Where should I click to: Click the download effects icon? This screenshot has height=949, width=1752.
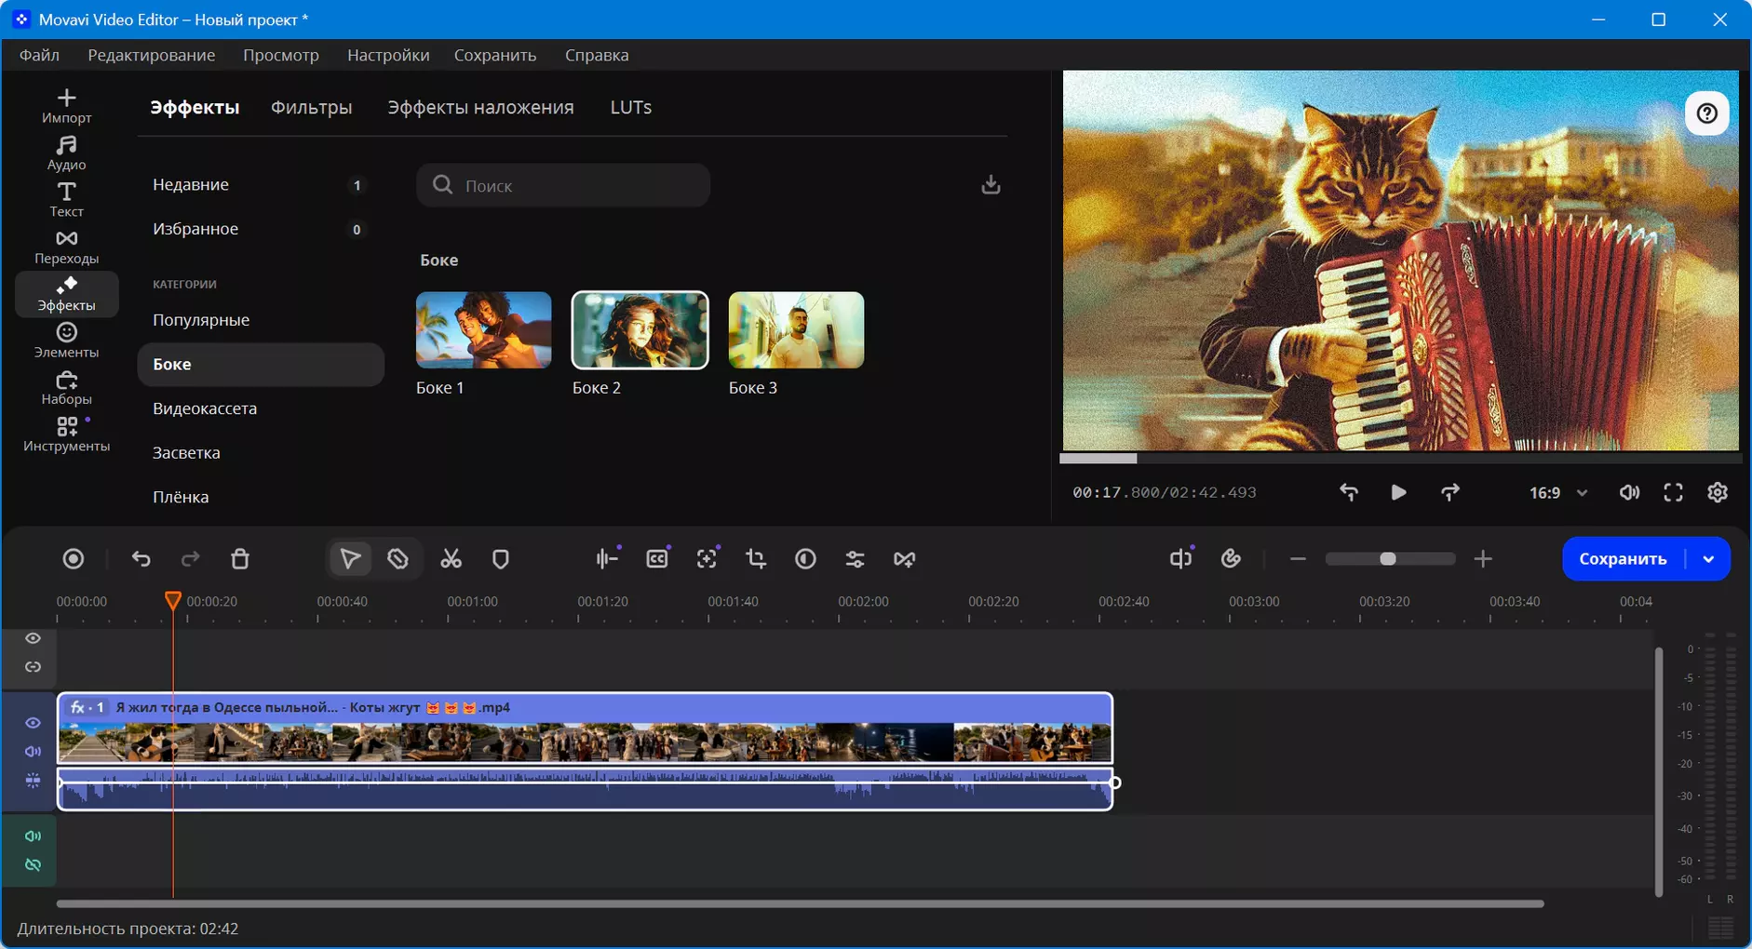pyautogui.click(x=991, y=184)
